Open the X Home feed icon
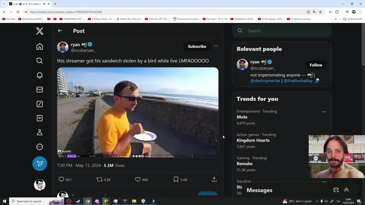 [x=40, y=47]
